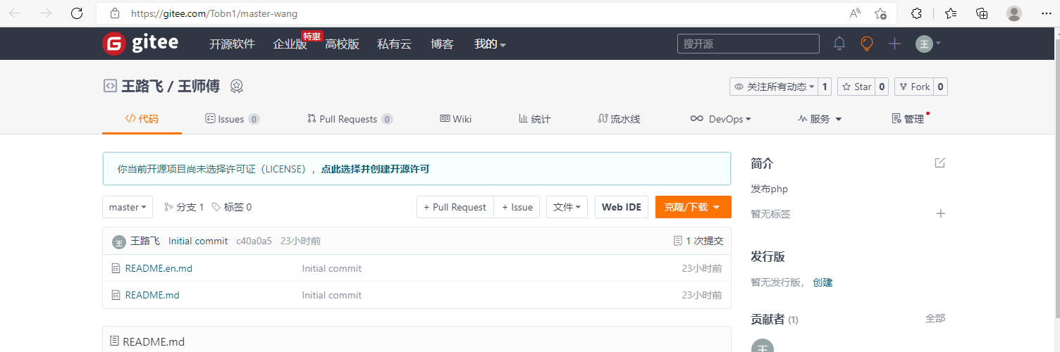Click 全部 next to 贡献者

[935, 318]
